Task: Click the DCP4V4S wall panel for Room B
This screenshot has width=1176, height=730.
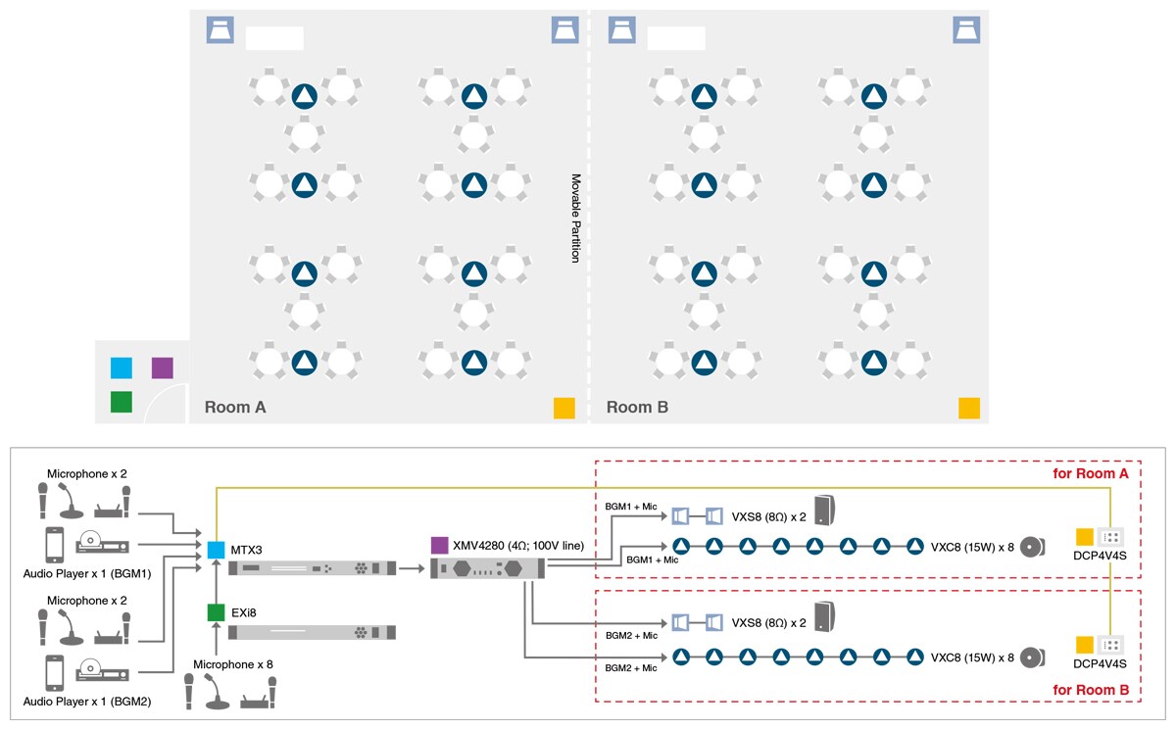Action: pyautogui.click(x=1111, y=645)
